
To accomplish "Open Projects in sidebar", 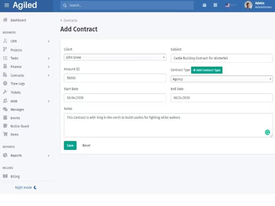I will 16,50.
